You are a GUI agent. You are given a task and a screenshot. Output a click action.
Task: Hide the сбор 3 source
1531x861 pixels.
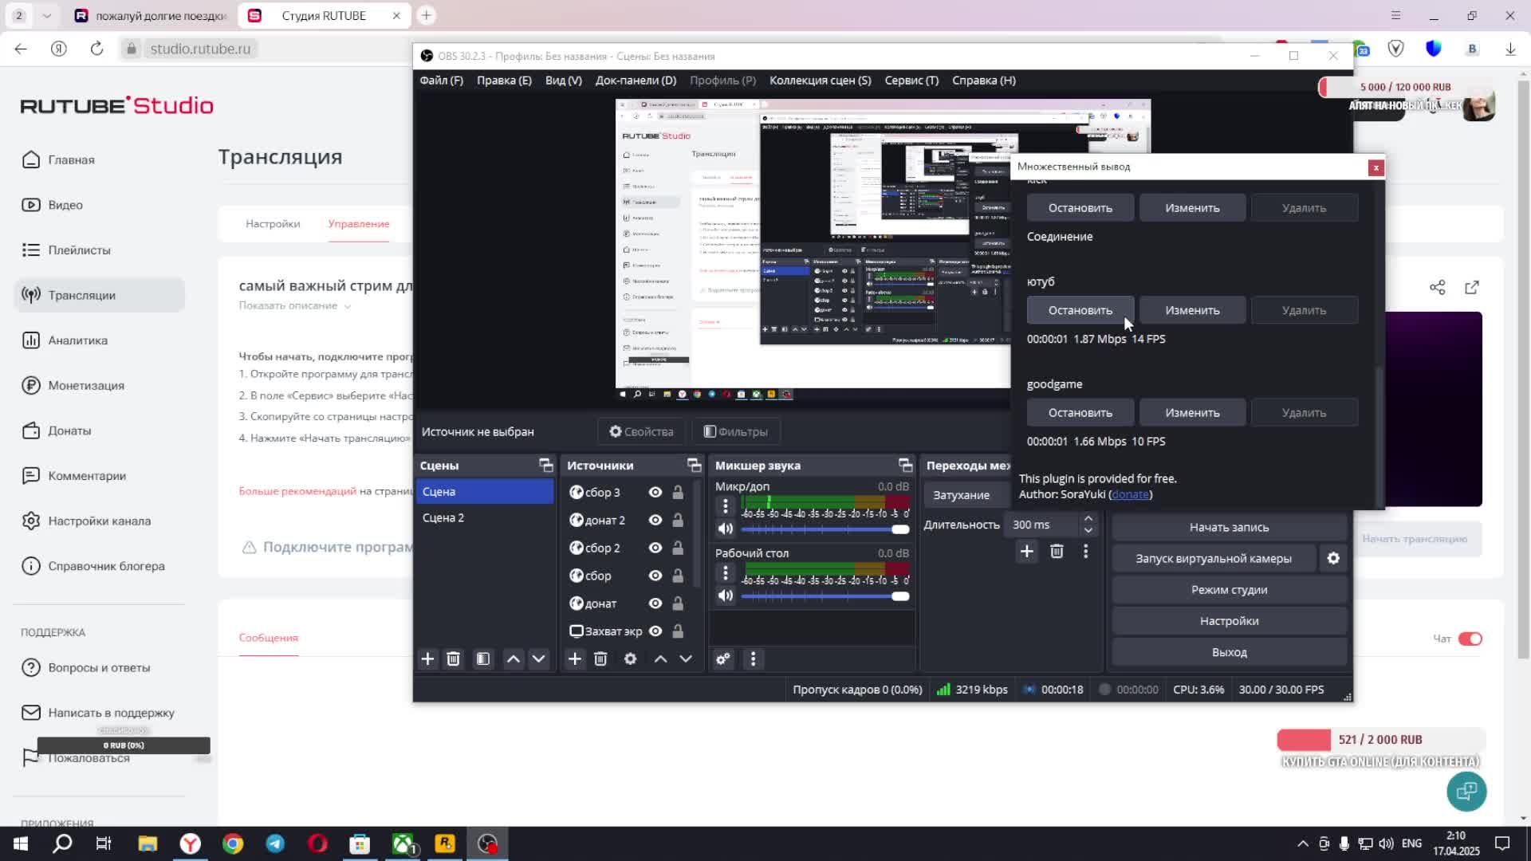coord(655,492)
